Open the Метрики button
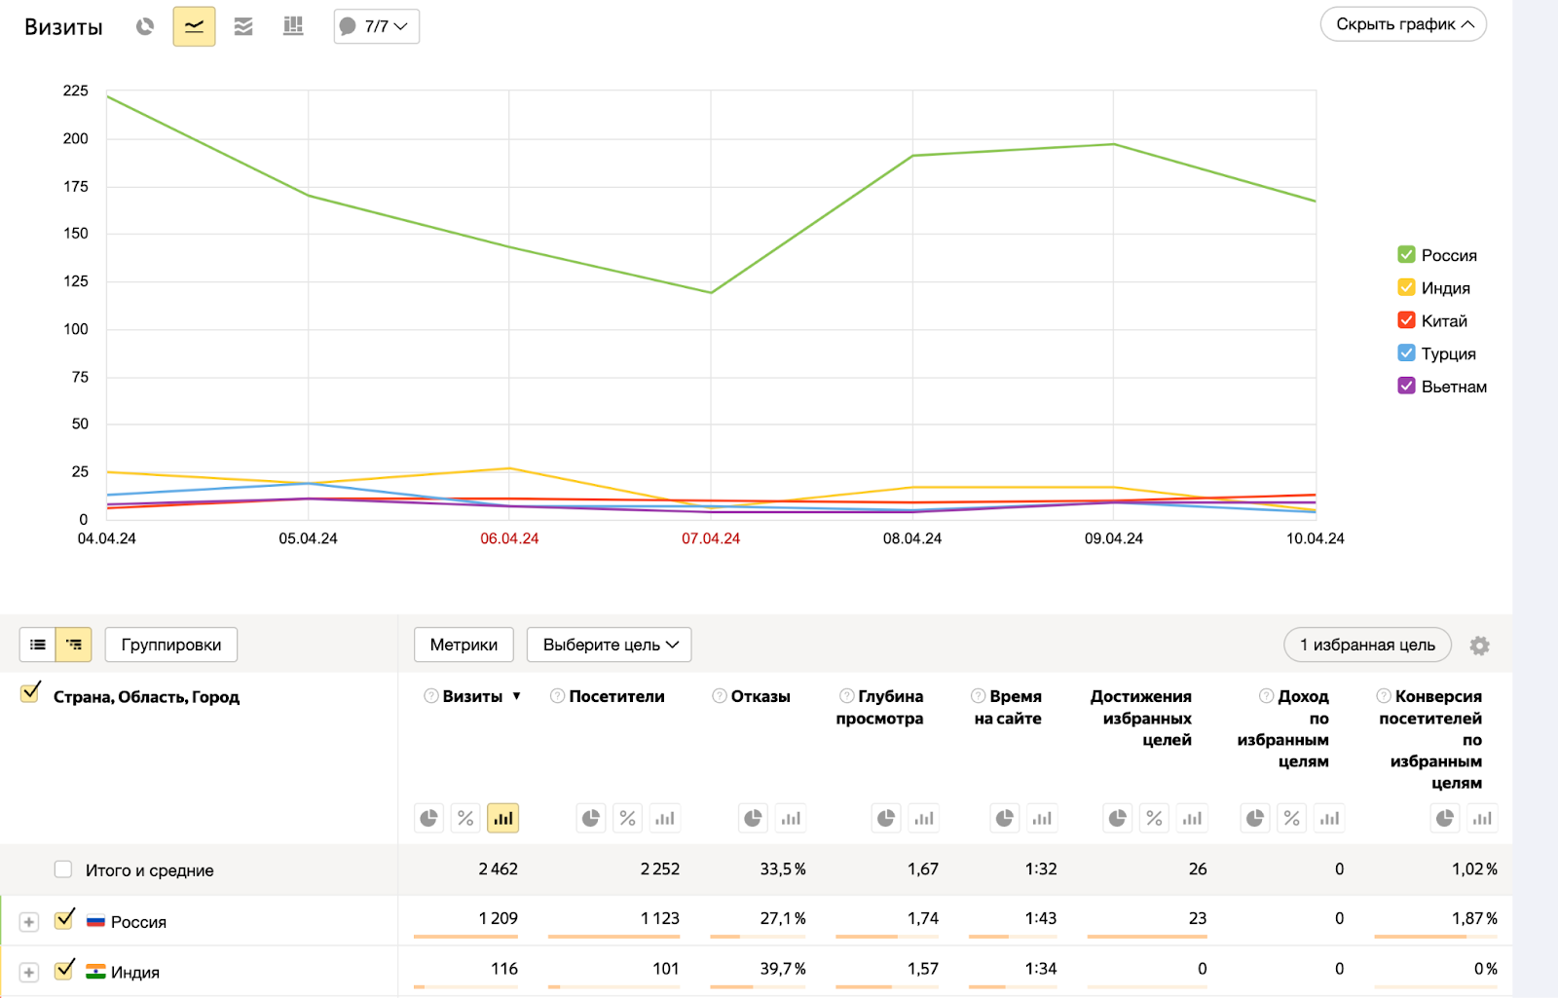 [x=464, y=645]
